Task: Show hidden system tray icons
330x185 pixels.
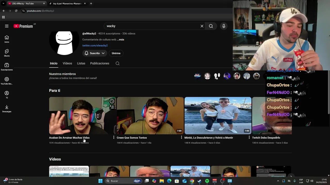Action: (x=278, y=181)
